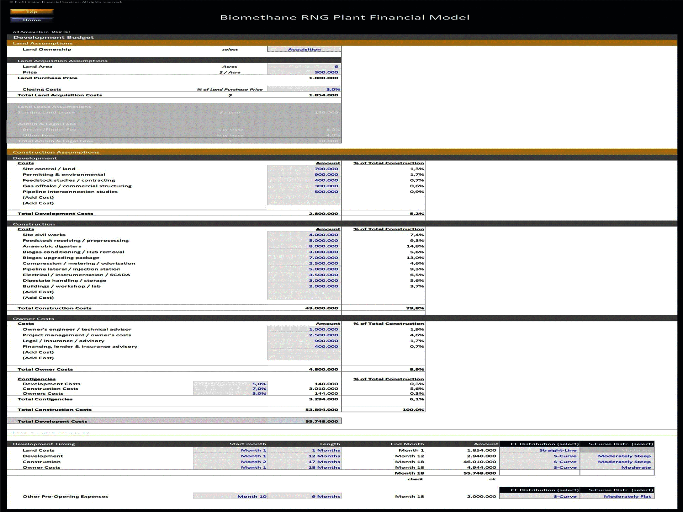This screenshot has height=512, width=683.
Task: Select the Financing, lender & insurance advisory amount
Action: [304, 346]
